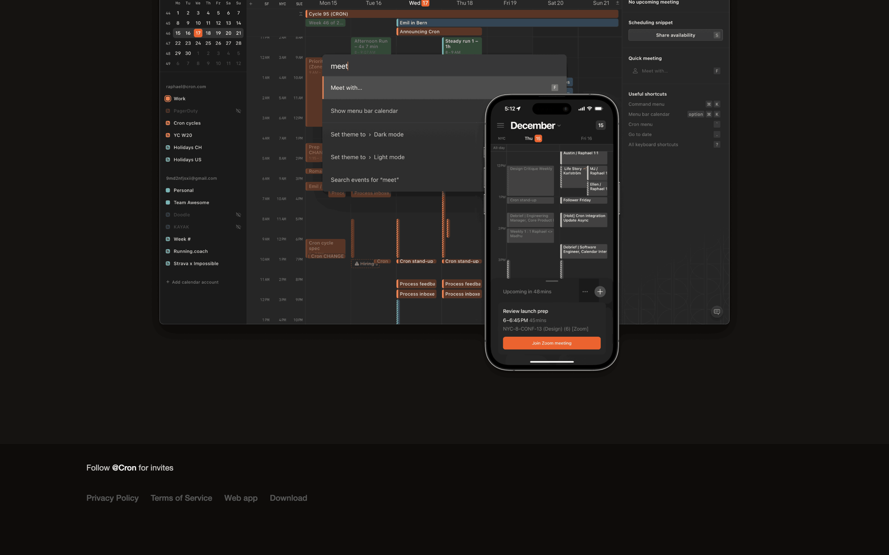Tap Join Zoom meeting button
The height and width of the screenshot is (555, 889).
551,343
